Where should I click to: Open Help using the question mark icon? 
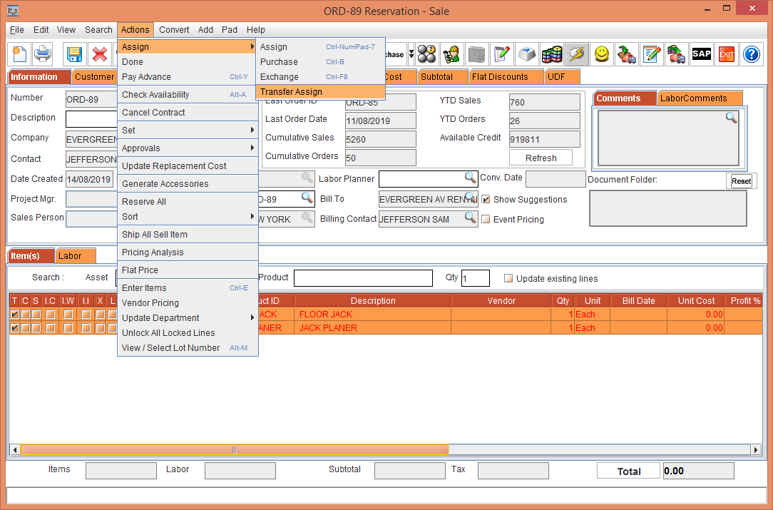(x=751, y=53)
